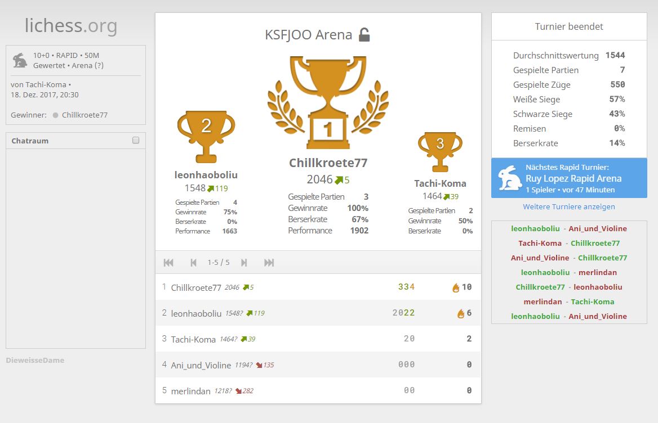
Task: Click the red down arrow beside 135
Action: [x=259, y=365]
